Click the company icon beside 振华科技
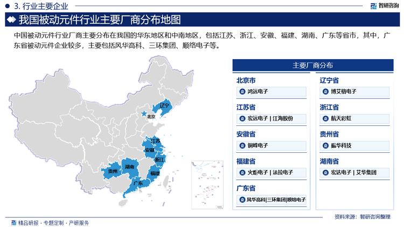This screenshot has height=227, width=404. click(x=325, y=145)
